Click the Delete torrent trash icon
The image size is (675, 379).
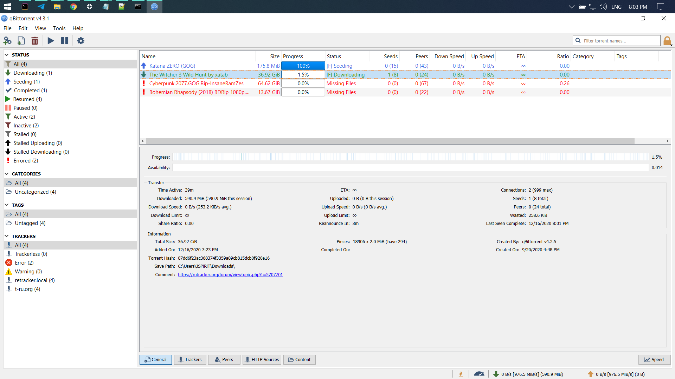35,41
